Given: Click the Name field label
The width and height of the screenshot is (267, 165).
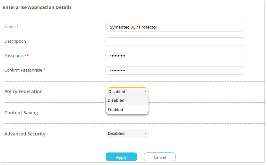Looking at the screenshot, I should pyautogui.click(x=10, y=27).
